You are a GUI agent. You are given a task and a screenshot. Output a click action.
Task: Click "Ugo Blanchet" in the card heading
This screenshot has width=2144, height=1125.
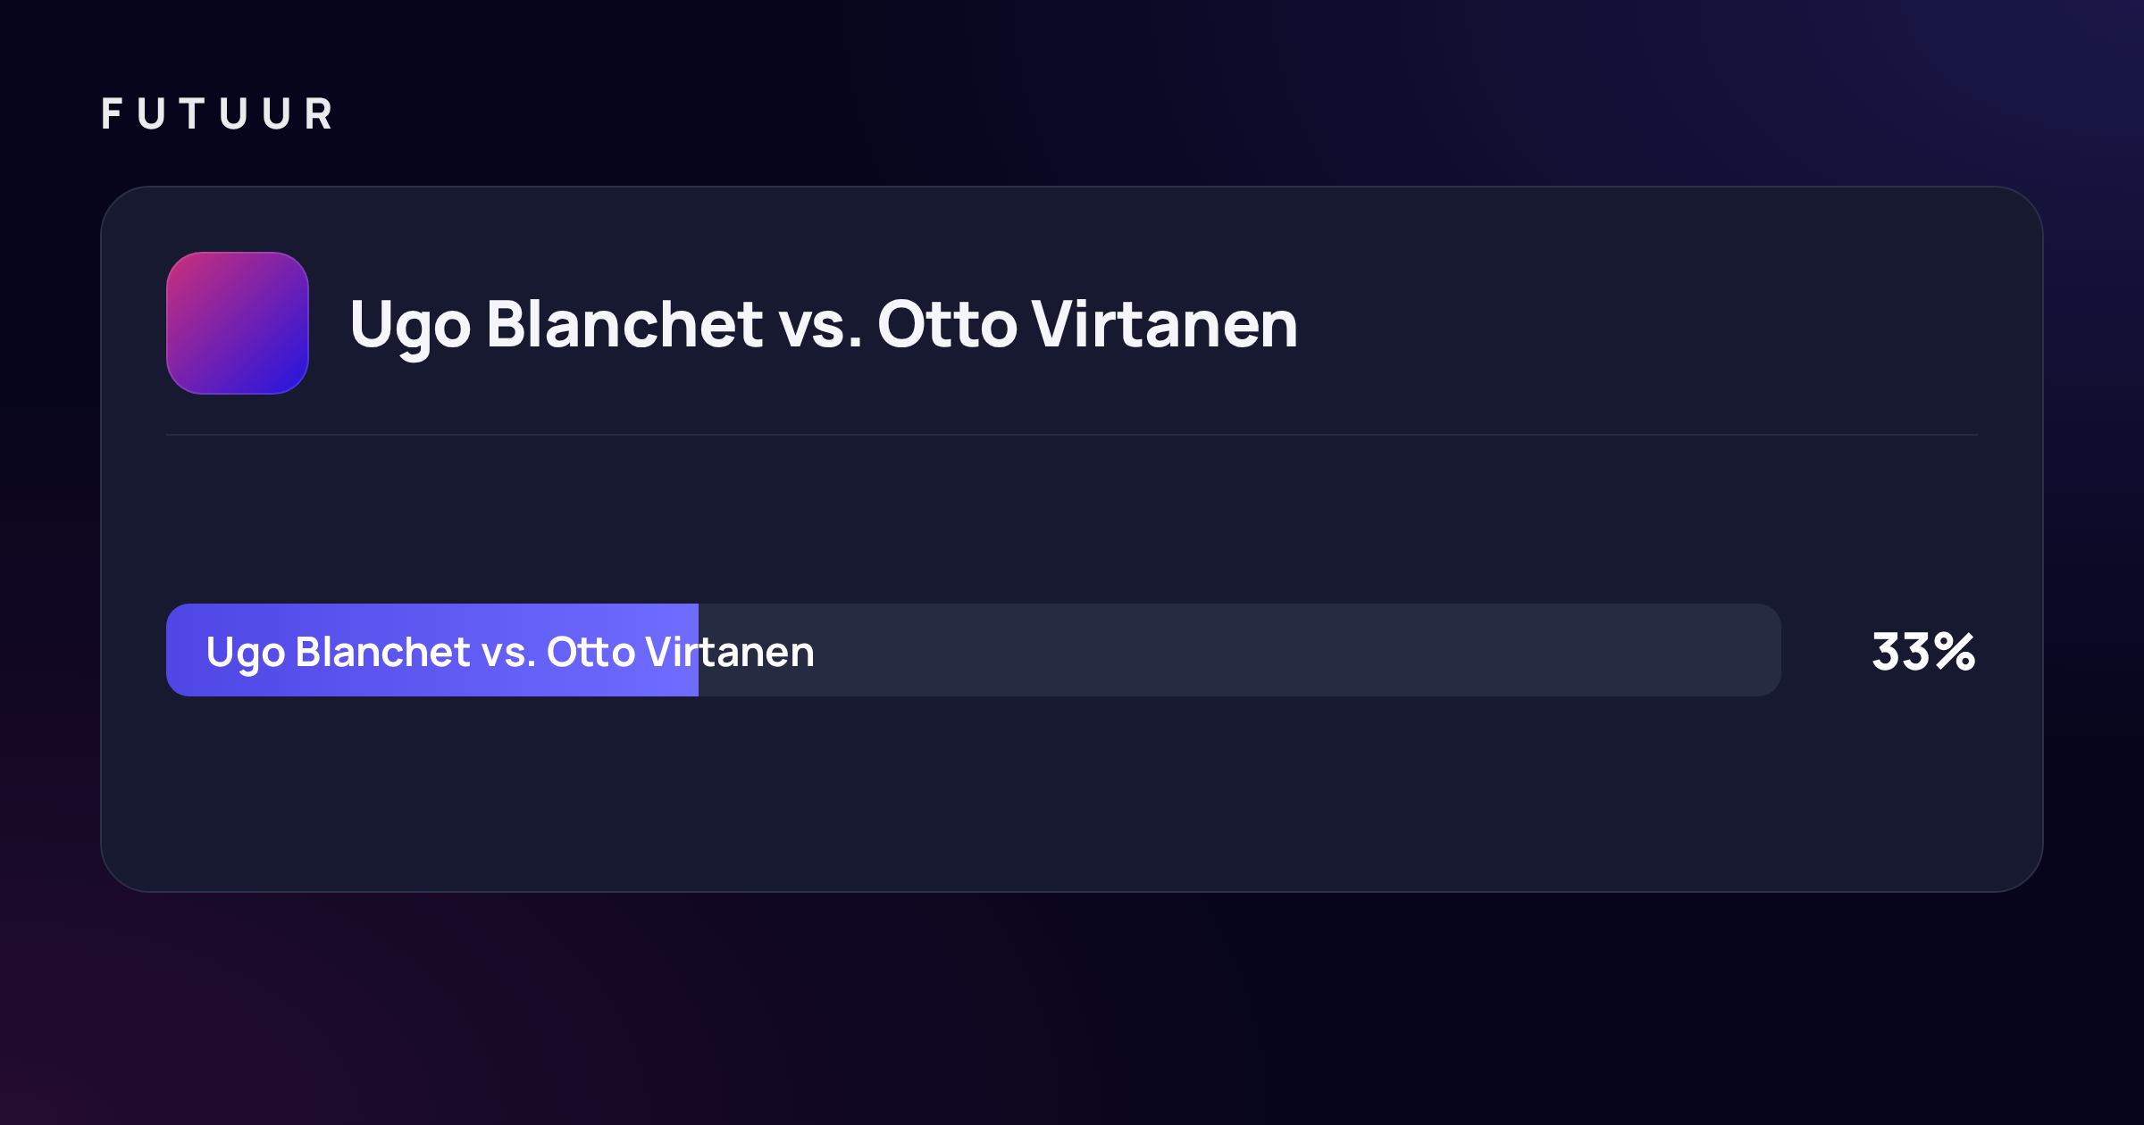click(557, 325)
